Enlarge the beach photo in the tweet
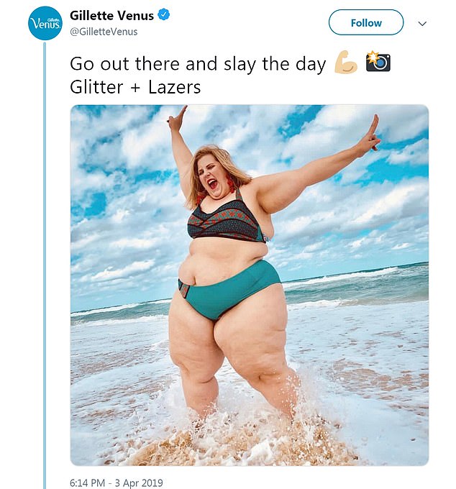456x489 pixels. (249, 285)
